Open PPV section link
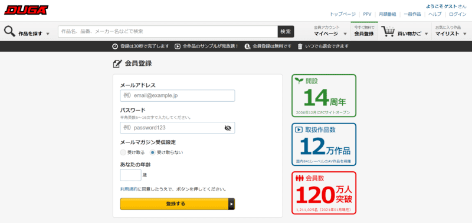The height and width of the screenshot is (223, 472). pyautogui.click(x=367, y=14)
